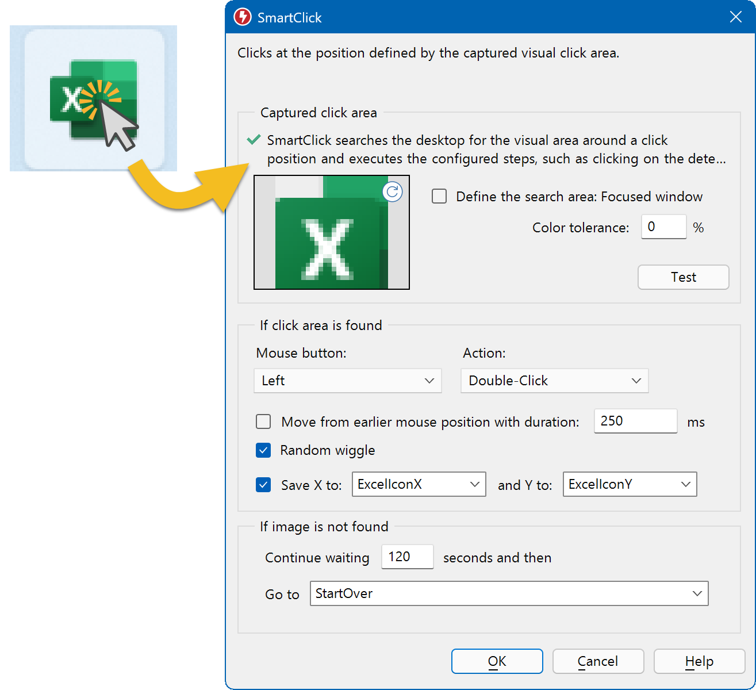Click the green checkmark next to SmartClick description

253,140
